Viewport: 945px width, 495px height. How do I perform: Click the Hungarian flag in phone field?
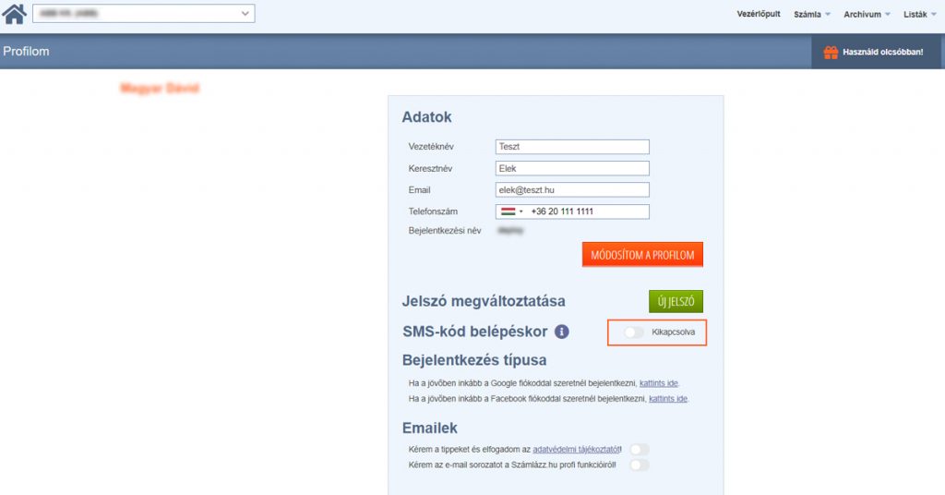[508, 211]
